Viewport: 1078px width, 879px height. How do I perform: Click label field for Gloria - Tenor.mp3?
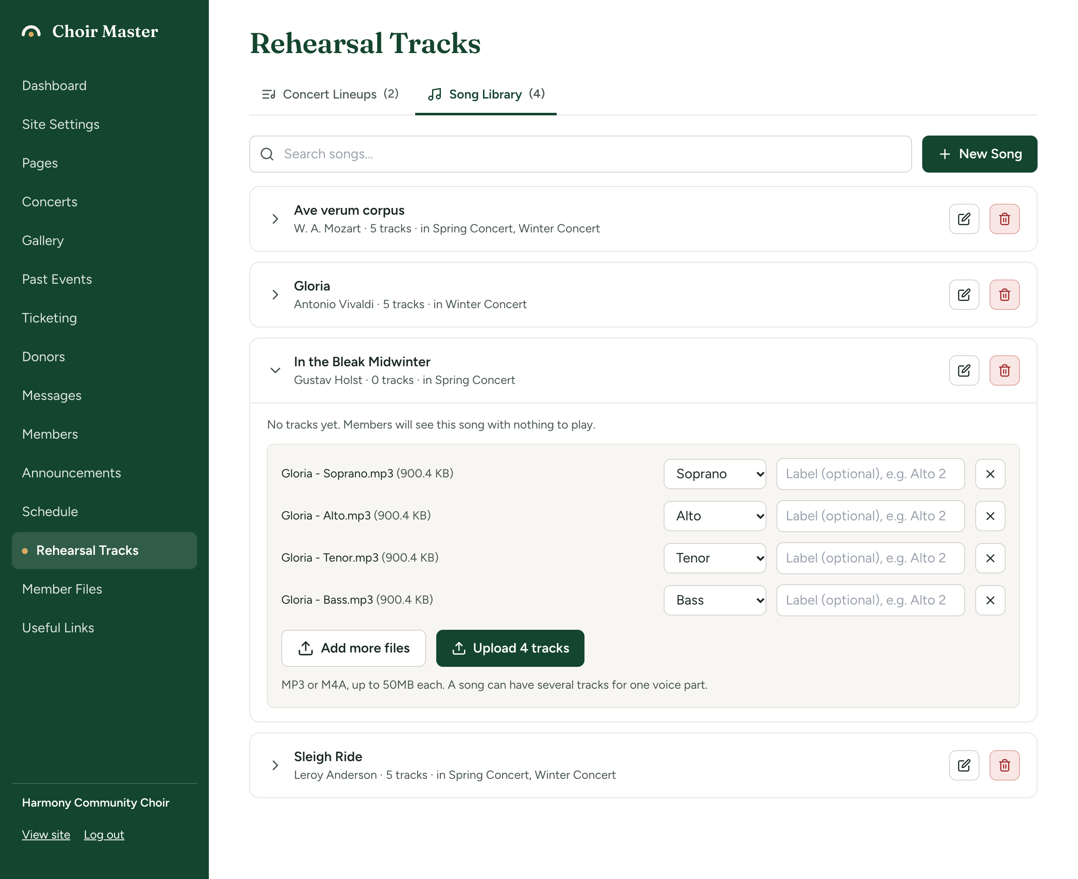tap(870, 558)
